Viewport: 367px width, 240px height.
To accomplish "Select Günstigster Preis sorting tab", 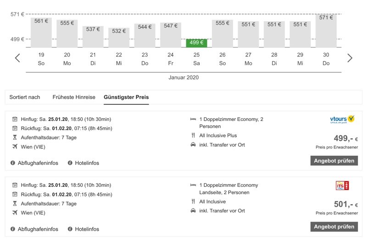I will coord(126,97).
